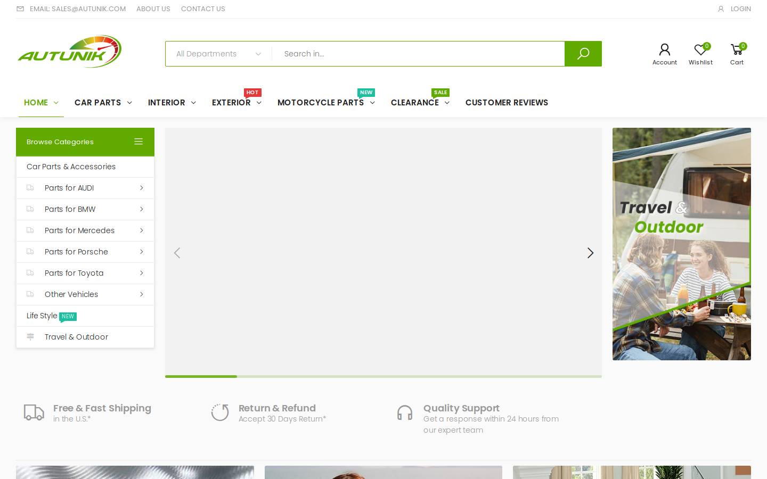This screenshot has width=767, height=479.
Task: Expand Parts for BMW submenu arrow
Action: click(x=142, y=209)
